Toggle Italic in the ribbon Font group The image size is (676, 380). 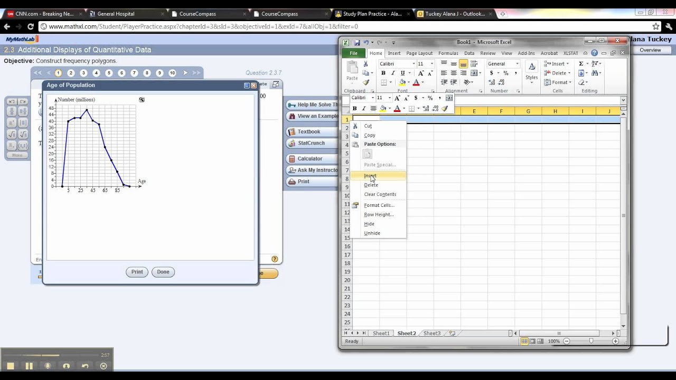tap(393, 73)
